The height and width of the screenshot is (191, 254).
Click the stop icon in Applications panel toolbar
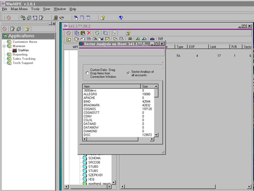pyautogui.click(x=5, y=29)
